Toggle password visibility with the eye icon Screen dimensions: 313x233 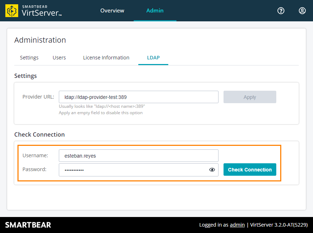tap(212, 170)
